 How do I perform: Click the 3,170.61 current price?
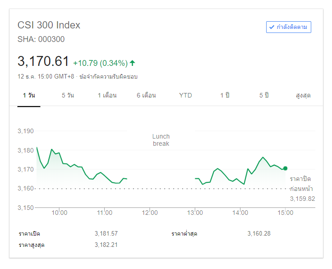click(43, 61)
